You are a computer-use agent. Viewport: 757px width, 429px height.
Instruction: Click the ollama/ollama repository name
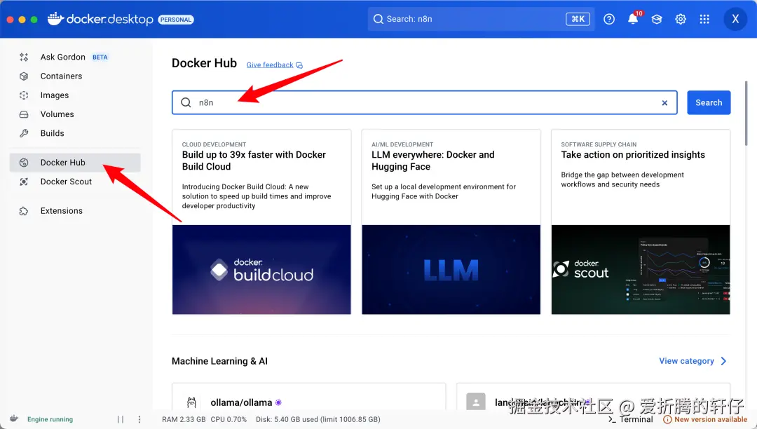click(241, 402)
